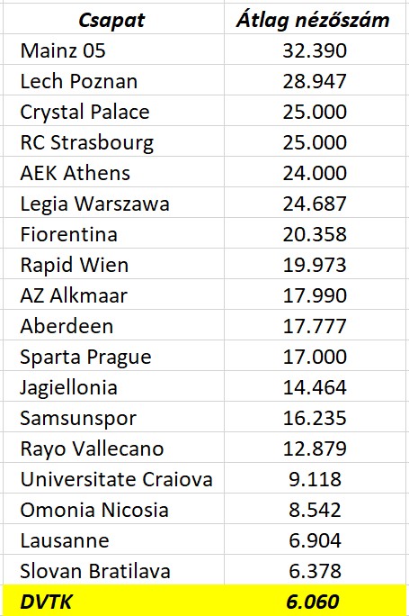Select the Legia Warszawa cell
Viewport: 409px width, 616px height.
tap(114, 203)
